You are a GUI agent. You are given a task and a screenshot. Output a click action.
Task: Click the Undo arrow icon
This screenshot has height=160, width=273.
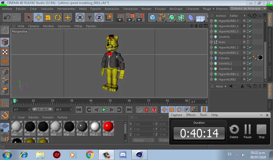[x=7, y=17]
